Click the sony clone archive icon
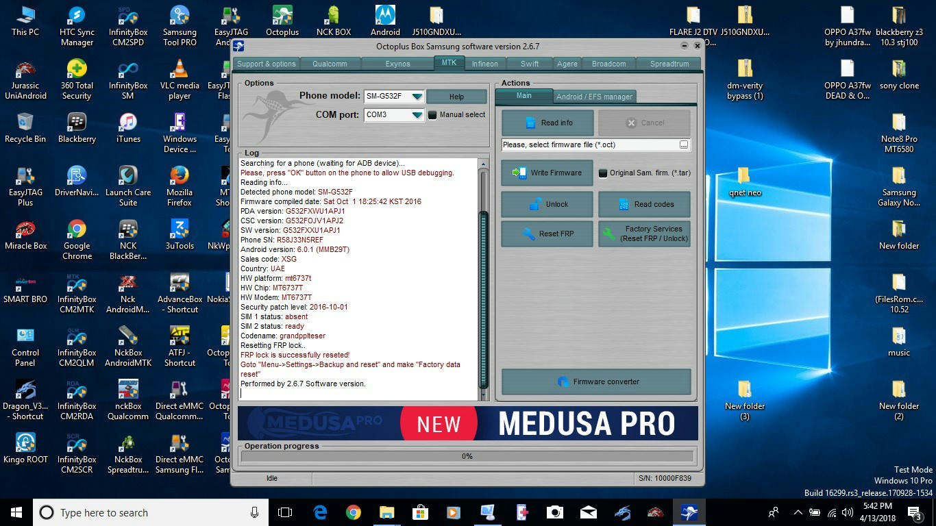 899,75
